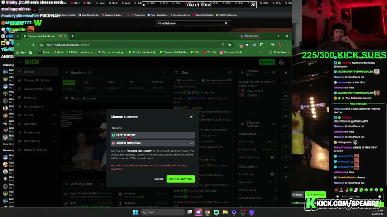
Task: Reload the Kick dashboard page
Action: 33,45
